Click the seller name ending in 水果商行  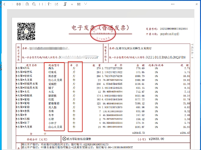(134, 48)
